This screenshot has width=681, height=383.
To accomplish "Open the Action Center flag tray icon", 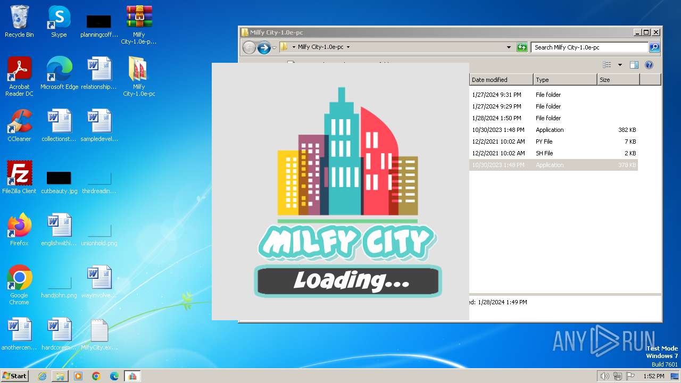I will point(630,376).
